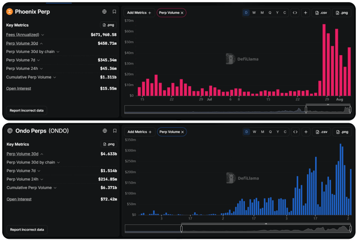
Task: Click left range handle of Phoenix chart slider
Action: click(306, 109)
